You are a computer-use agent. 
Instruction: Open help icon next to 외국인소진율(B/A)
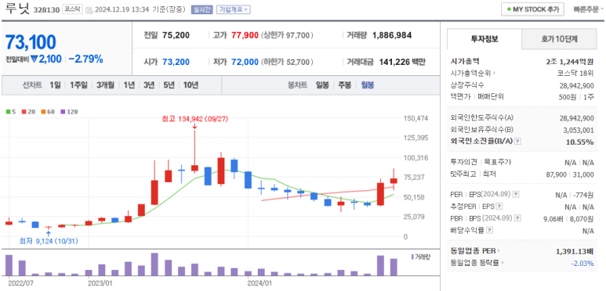click(x=518, y=141)
